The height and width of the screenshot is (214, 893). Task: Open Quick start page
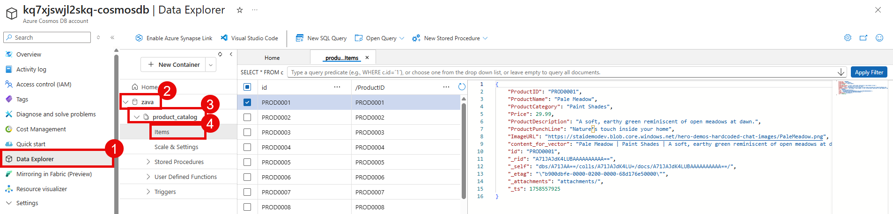(31, 144)
